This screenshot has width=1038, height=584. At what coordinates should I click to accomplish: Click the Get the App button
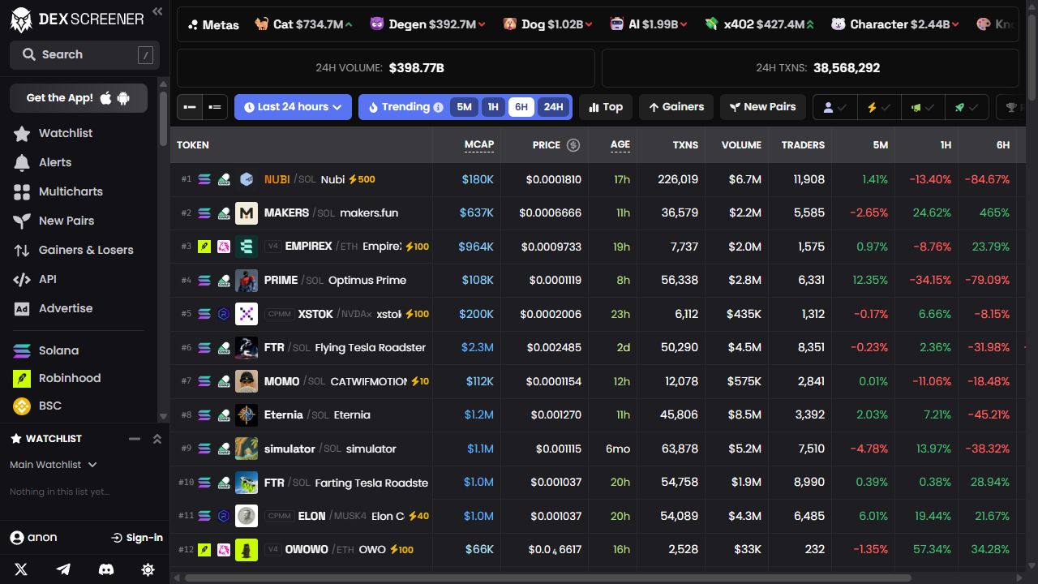pos(79,98)
